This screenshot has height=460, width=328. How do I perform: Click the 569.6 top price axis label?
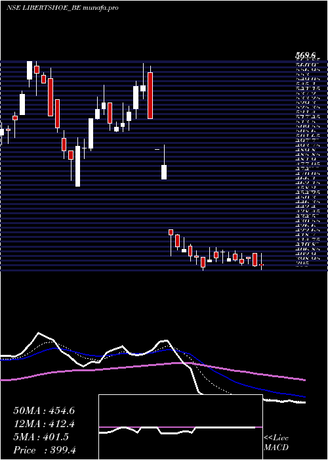[306, 55]
